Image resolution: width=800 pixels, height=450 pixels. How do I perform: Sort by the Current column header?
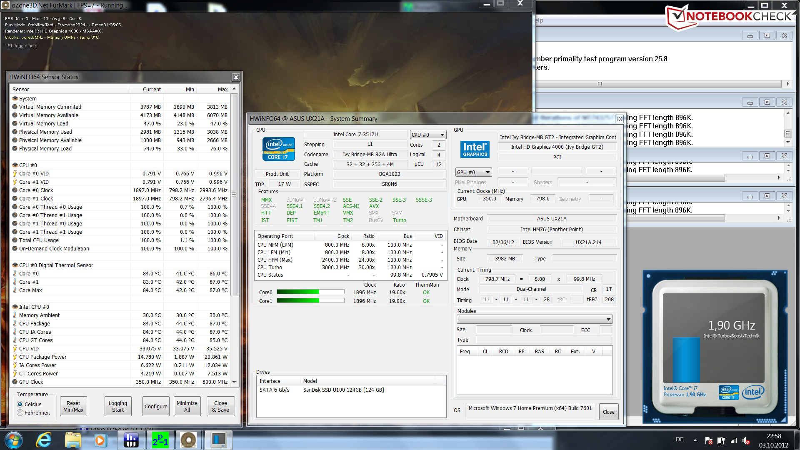click(x=147, y=90)
